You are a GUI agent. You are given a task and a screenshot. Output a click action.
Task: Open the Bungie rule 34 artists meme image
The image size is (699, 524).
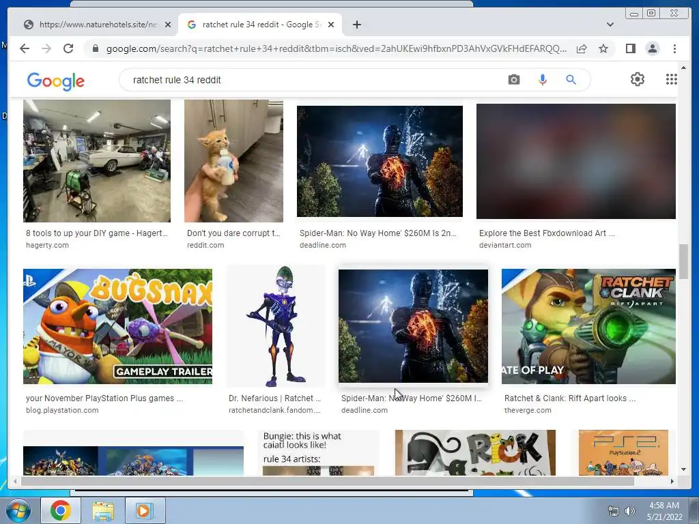coord(318,453)
